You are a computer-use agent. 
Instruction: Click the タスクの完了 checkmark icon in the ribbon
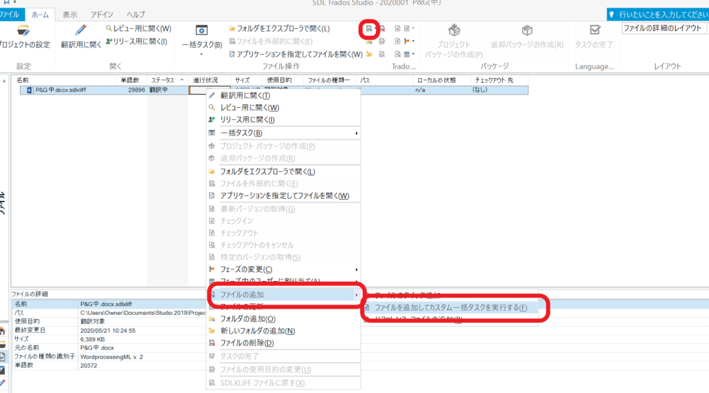[x=595, y=30]
